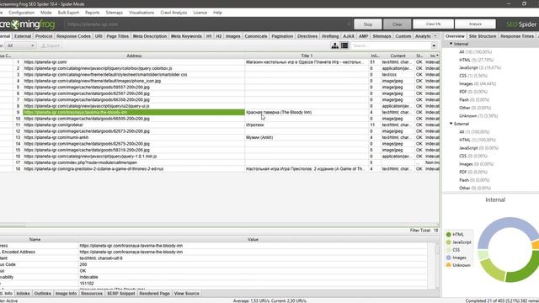This screenshot has width=539, height=303.
Task: Switch to Sitemaps tab
Action: tap(382, 36)
